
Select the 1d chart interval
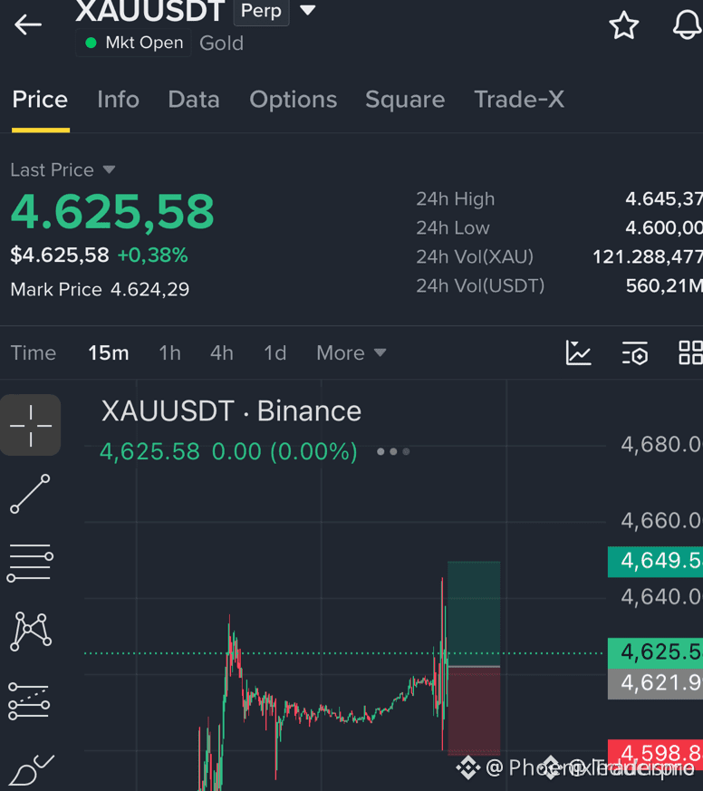pyautogui.click(x=274, y=352)
